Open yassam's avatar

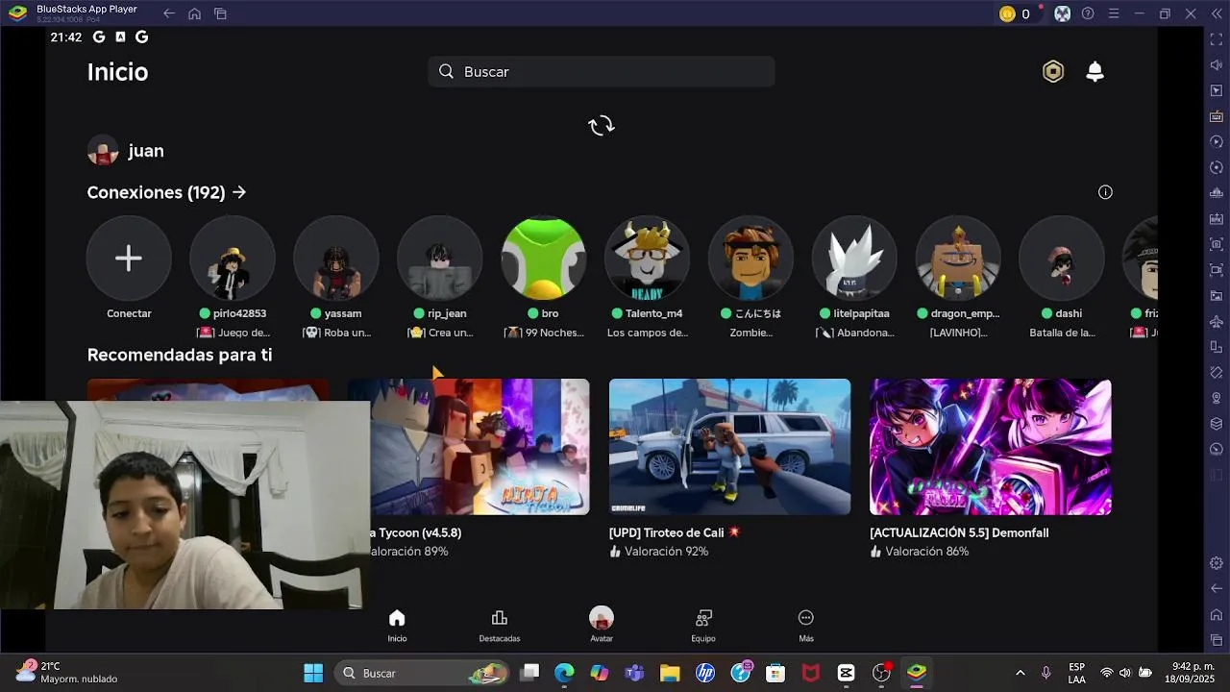336,259
